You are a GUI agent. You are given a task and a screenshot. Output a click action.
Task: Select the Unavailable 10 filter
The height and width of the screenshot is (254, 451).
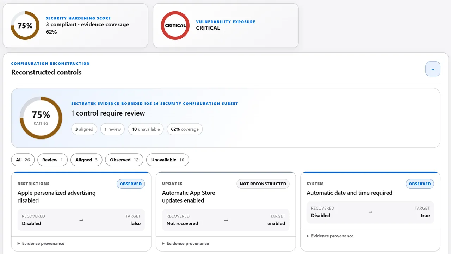[x=168, y=160]
